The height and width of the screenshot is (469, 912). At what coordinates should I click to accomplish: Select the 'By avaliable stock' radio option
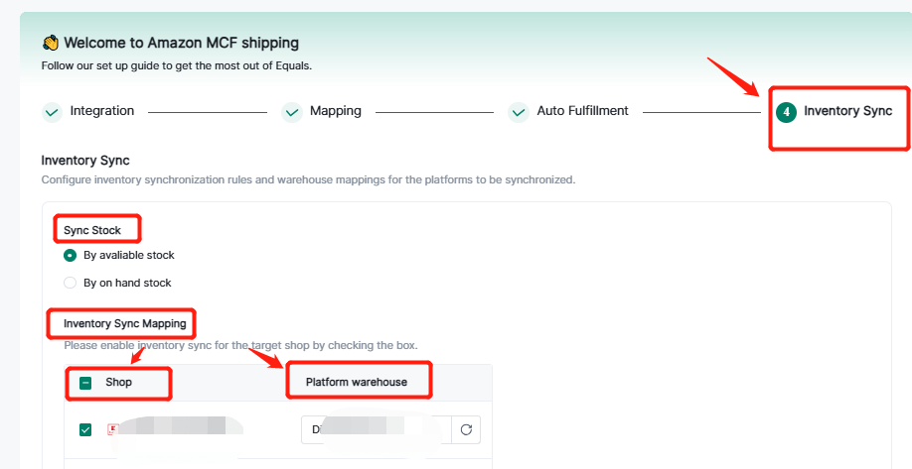(71, 255)
